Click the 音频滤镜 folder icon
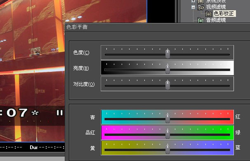 coord(201,20)
